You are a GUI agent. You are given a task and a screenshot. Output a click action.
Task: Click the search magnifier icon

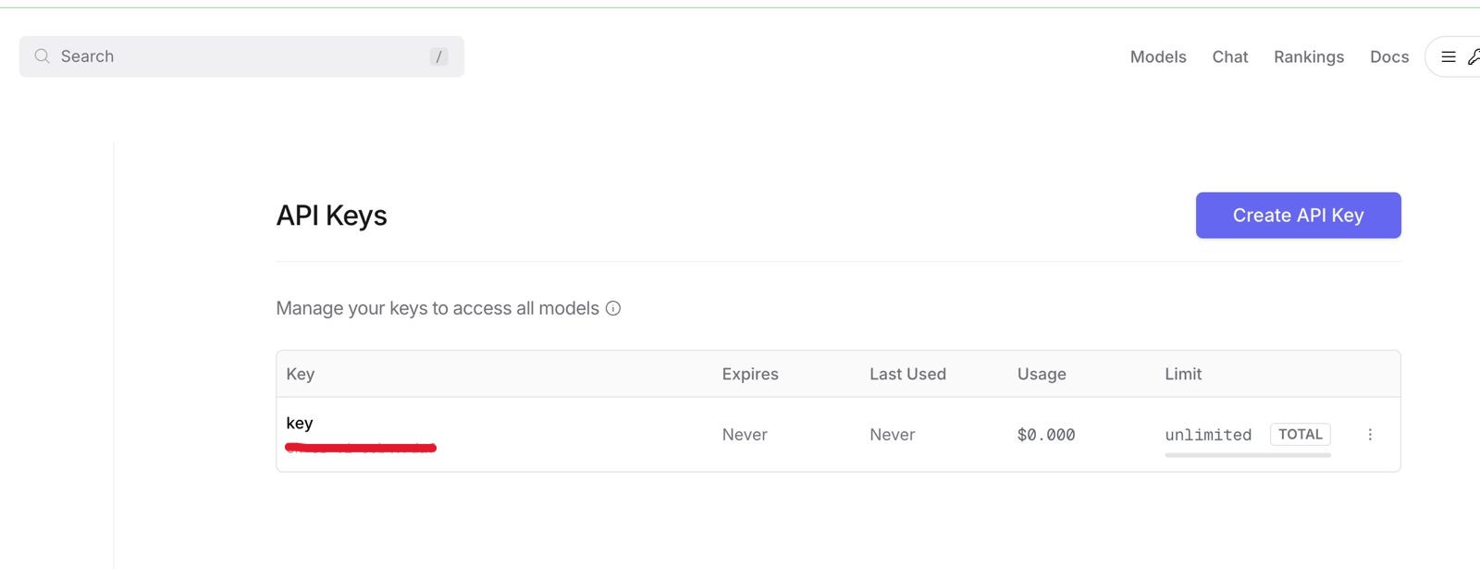pyautogui.click(x=42, y=56)
